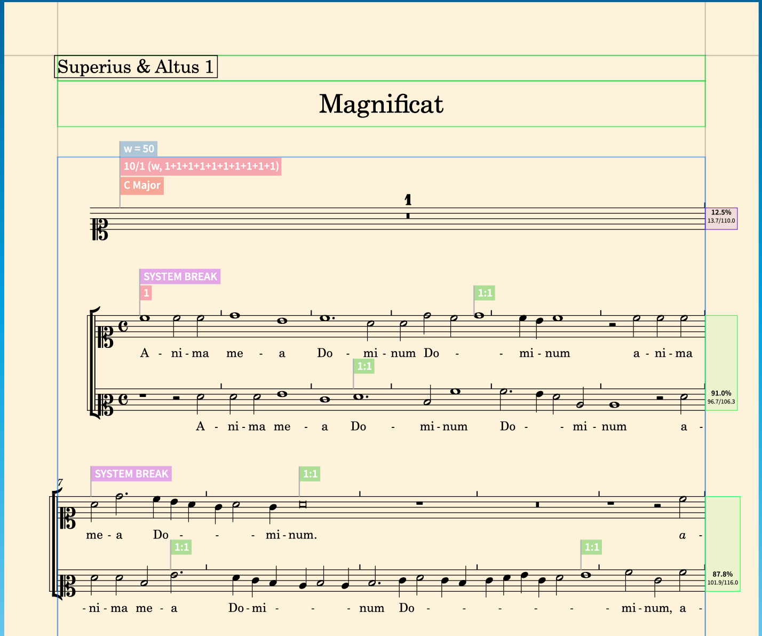Select the lyric "mi-num," ending with a comma
762x636 pixels.
click(x=646, y=608)
